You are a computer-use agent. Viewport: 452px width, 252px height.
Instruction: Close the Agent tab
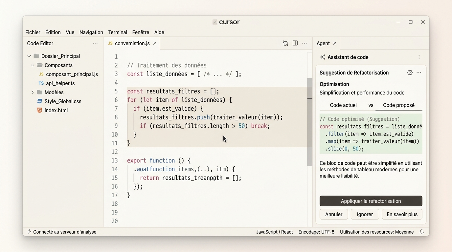click(x=335, y=43)
